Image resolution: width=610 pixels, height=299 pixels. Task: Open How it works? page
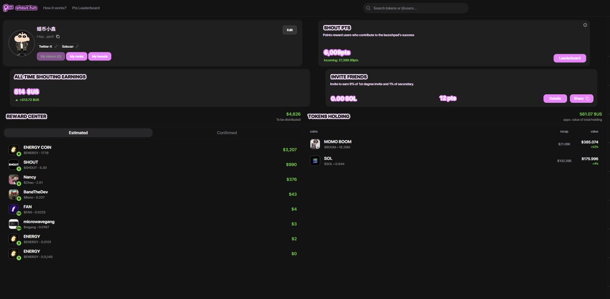[55, 8]
